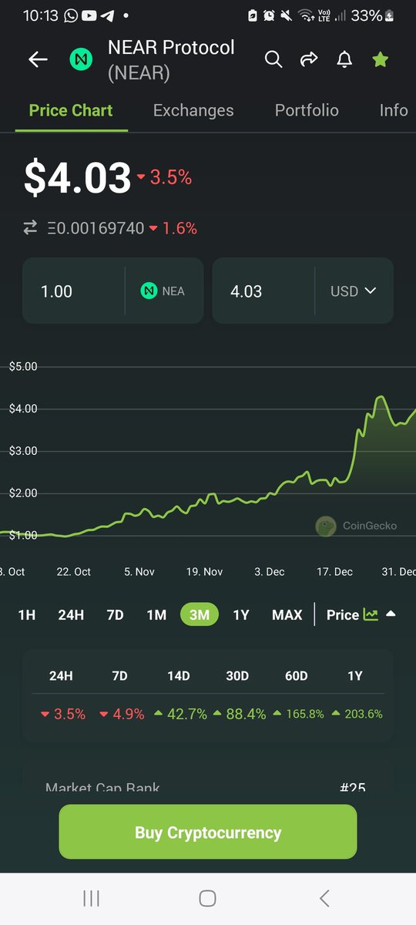
Task: Select the MAX chart range
Action: click(x=287, y=614)
